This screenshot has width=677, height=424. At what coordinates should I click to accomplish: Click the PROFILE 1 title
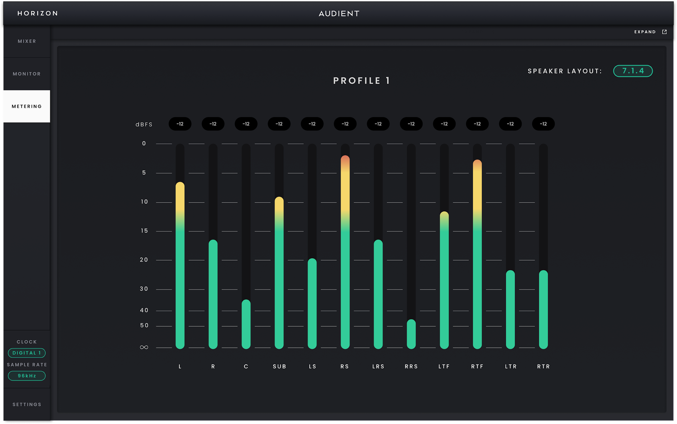pos(362,81)
